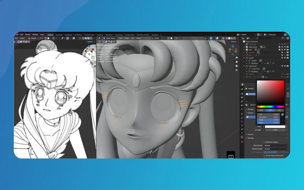Open the File menu
Image resolution: width=304 pixels, height=190 pixels.
17,35
